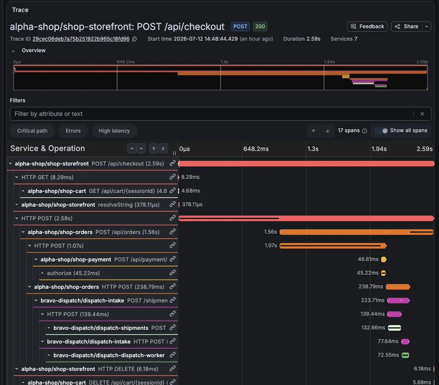Click link icon on HTTP POST (1.07s) row
Viewport: 439px width, 385px height.
[x=173, y=246]
